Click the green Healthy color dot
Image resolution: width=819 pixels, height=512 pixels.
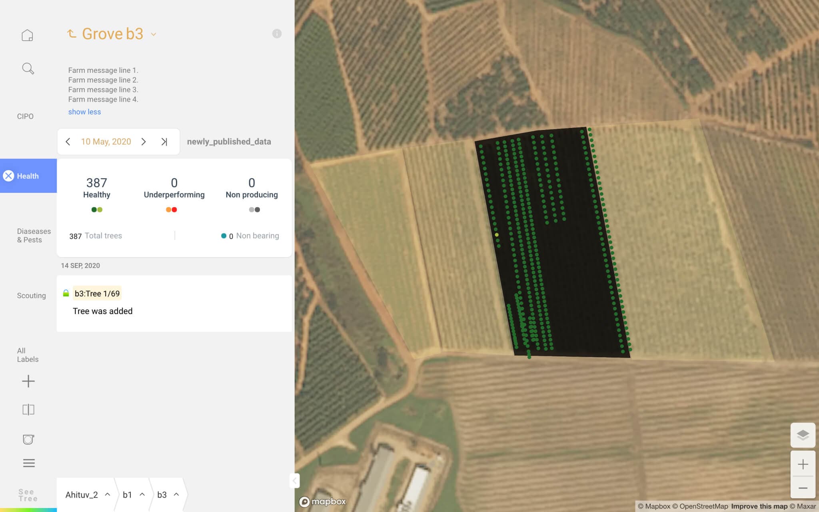[x=94, y=209]
